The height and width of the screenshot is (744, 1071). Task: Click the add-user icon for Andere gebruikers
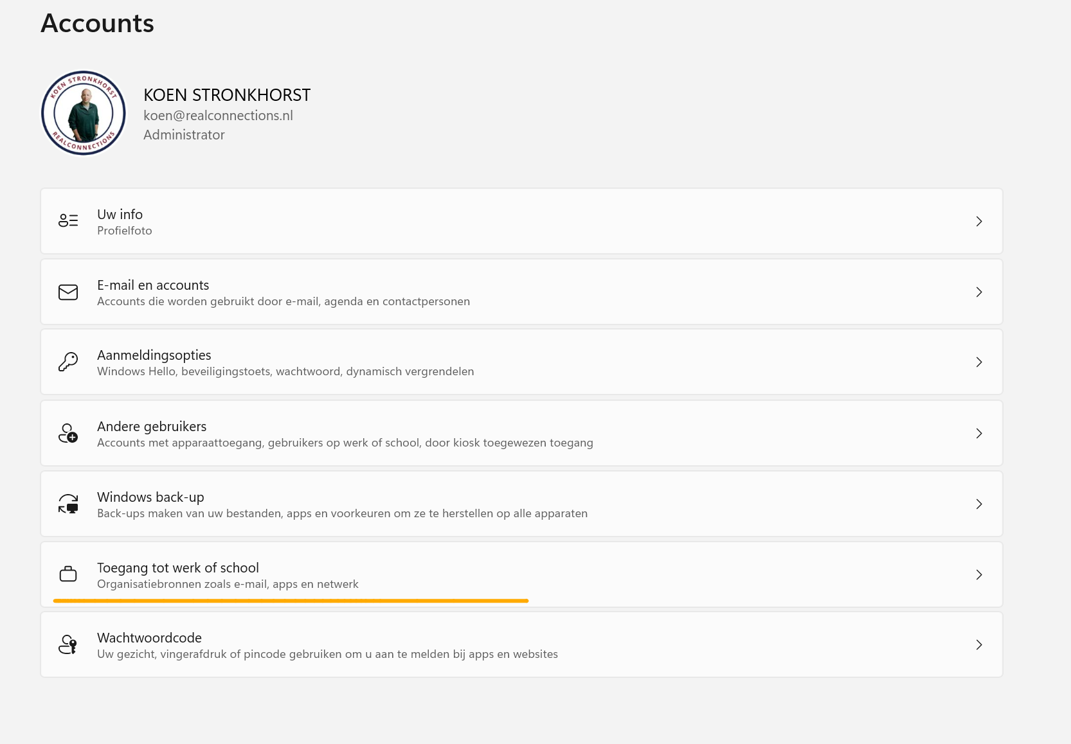(x=68, y=433)
